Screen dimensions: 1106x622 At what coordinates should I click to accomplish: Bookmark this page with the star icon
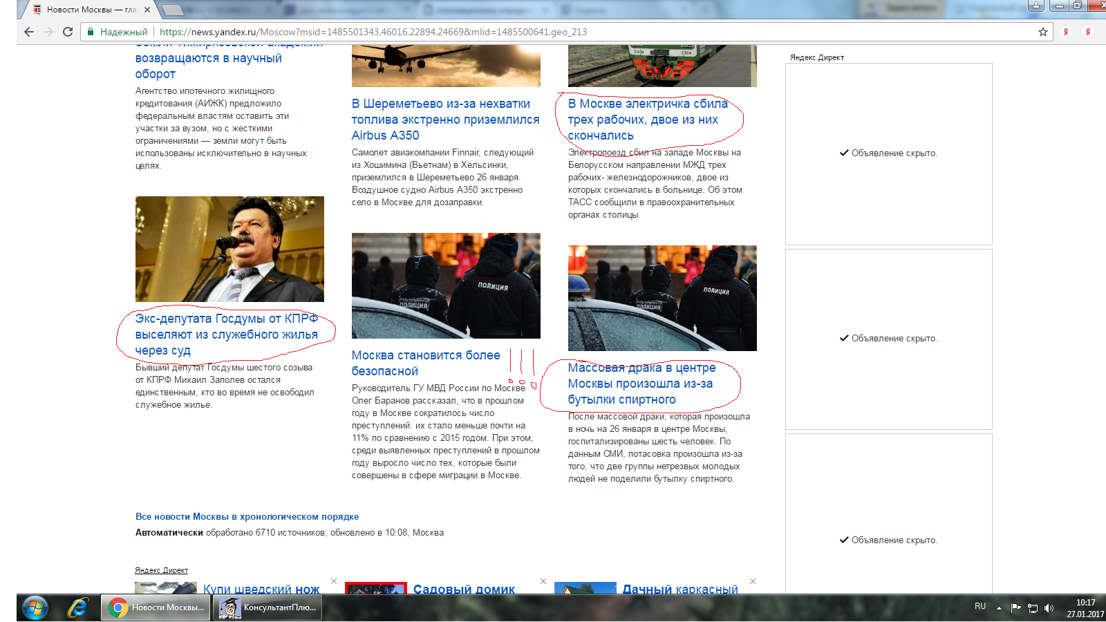[1043, 32]
